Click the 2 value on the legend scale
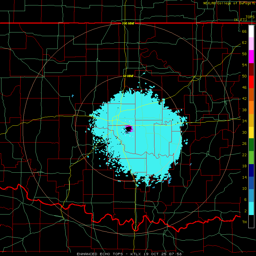This screenshot has width=256, height=256. tap(245, 211)
